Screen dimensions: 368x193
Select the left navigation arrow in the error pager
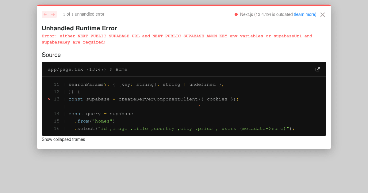click(x=45, y=14)
